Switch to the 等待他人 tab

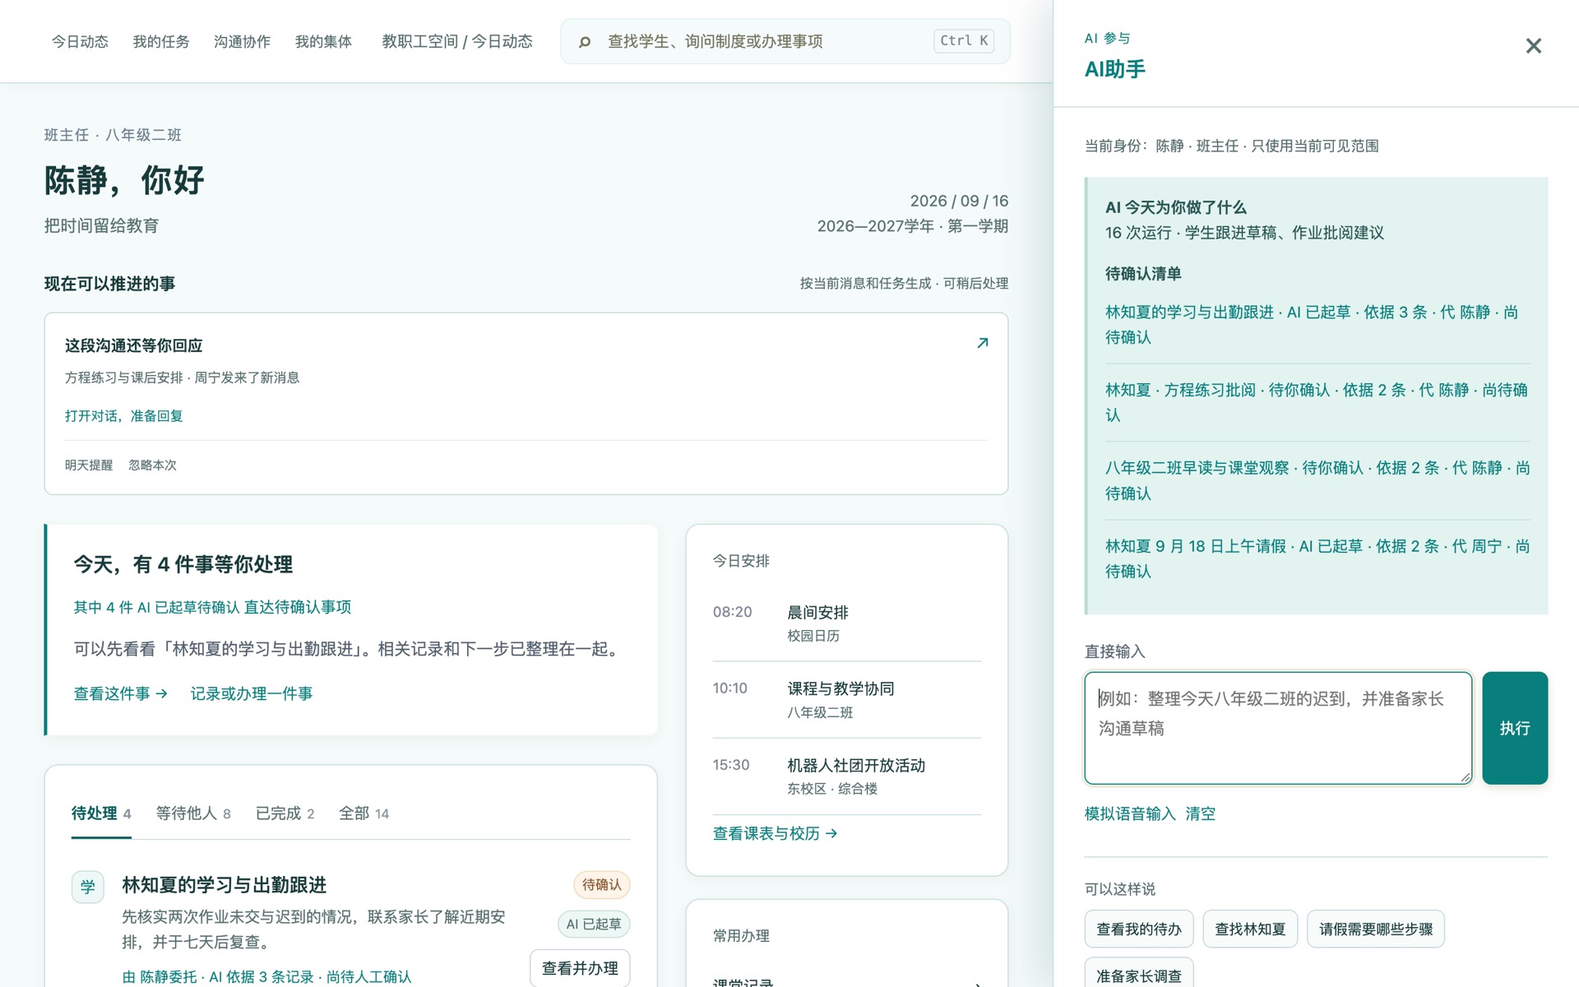click(193, 813)
